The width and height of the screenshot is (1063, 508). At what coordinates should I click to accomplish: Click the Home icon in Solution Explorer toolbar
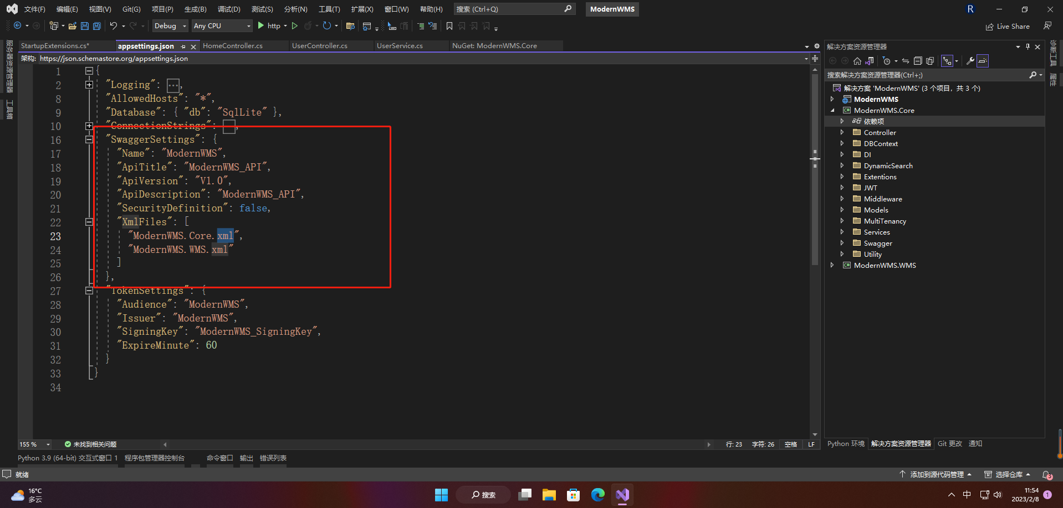(857, 61)
